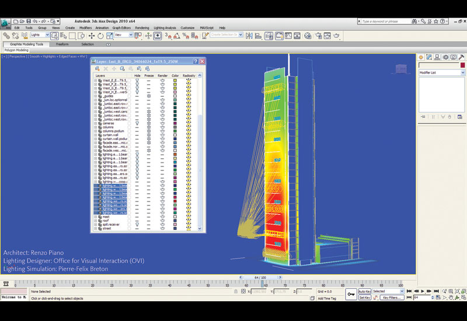Open Select by Name list icon

pyautogui.click(x=64, y=36)
